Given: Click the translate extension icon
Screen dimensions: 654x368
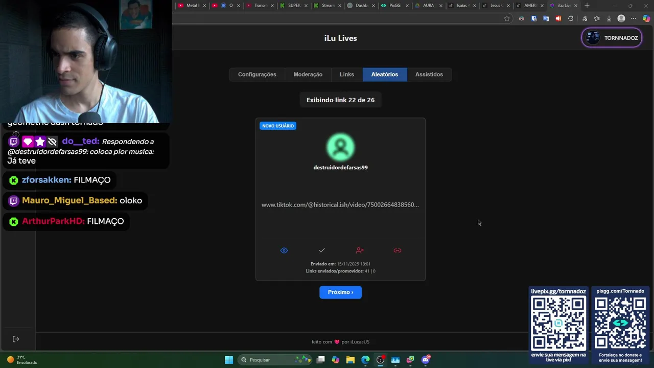Looking at the screenshot, I should [546, 18].
